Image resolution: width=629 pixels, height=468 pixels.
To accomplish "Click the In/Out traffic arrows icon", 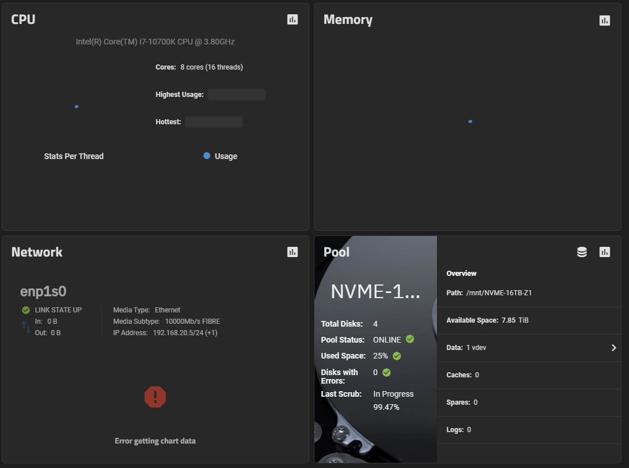I will pyautogui.click(x=26, y=327).
